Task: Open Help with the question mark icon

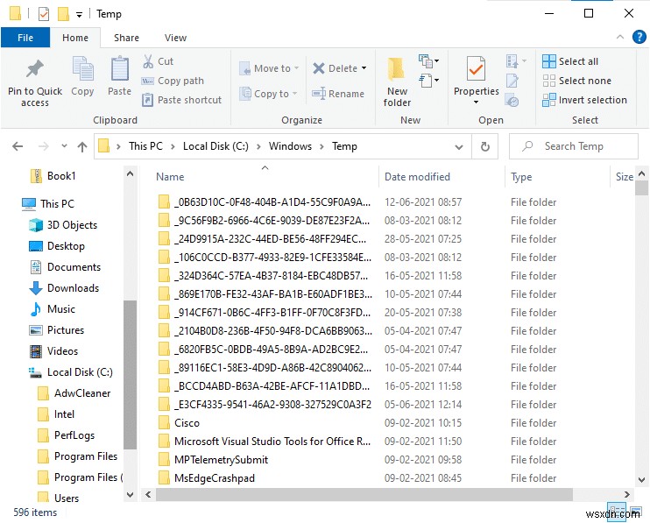Action: (x=639, y=37)
